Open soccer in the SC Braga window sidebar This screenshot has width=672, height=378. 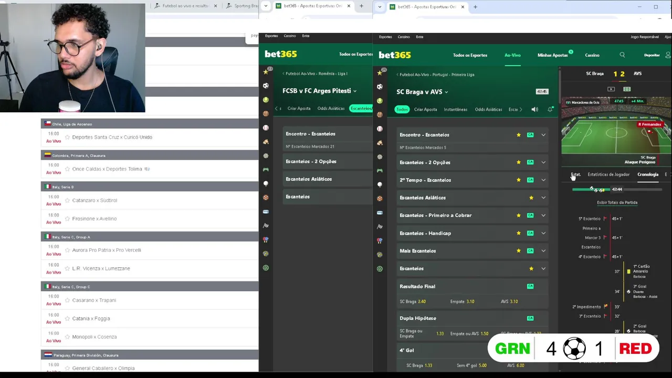point(380,87)
